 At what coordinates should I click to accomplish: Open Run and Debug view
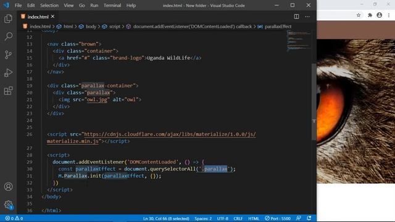point(8,73)
